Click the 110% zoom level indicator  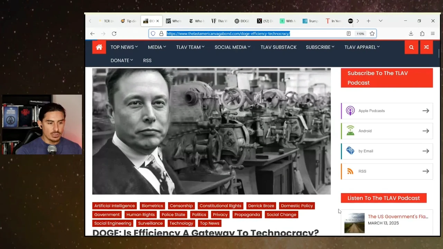click(360, 34)
